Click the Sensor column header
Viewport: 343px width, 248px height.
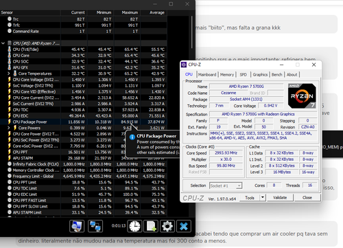click(30, 12)
